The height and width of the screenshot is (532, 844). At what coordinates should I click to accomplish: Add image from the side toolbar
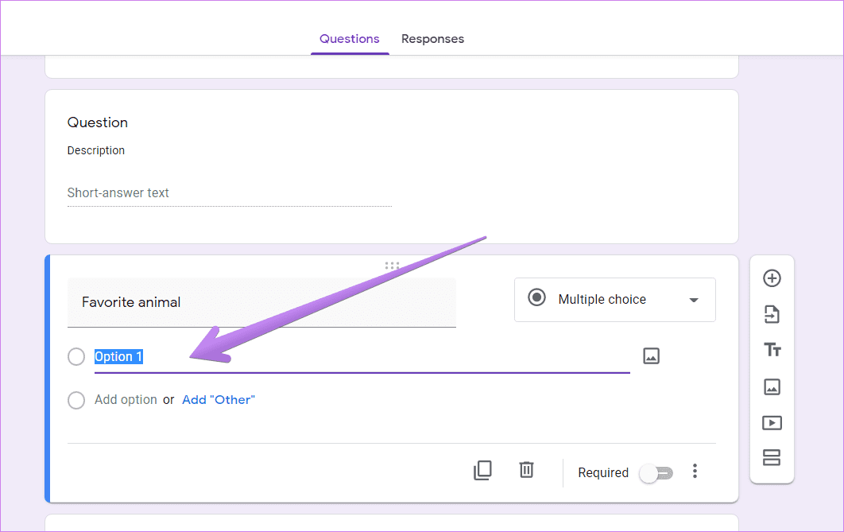(x=772, y=386)
